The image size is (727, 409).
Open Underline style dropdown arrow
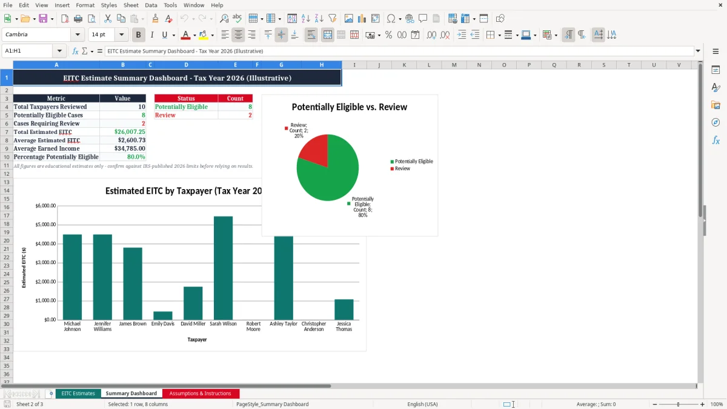click(173, 35)
